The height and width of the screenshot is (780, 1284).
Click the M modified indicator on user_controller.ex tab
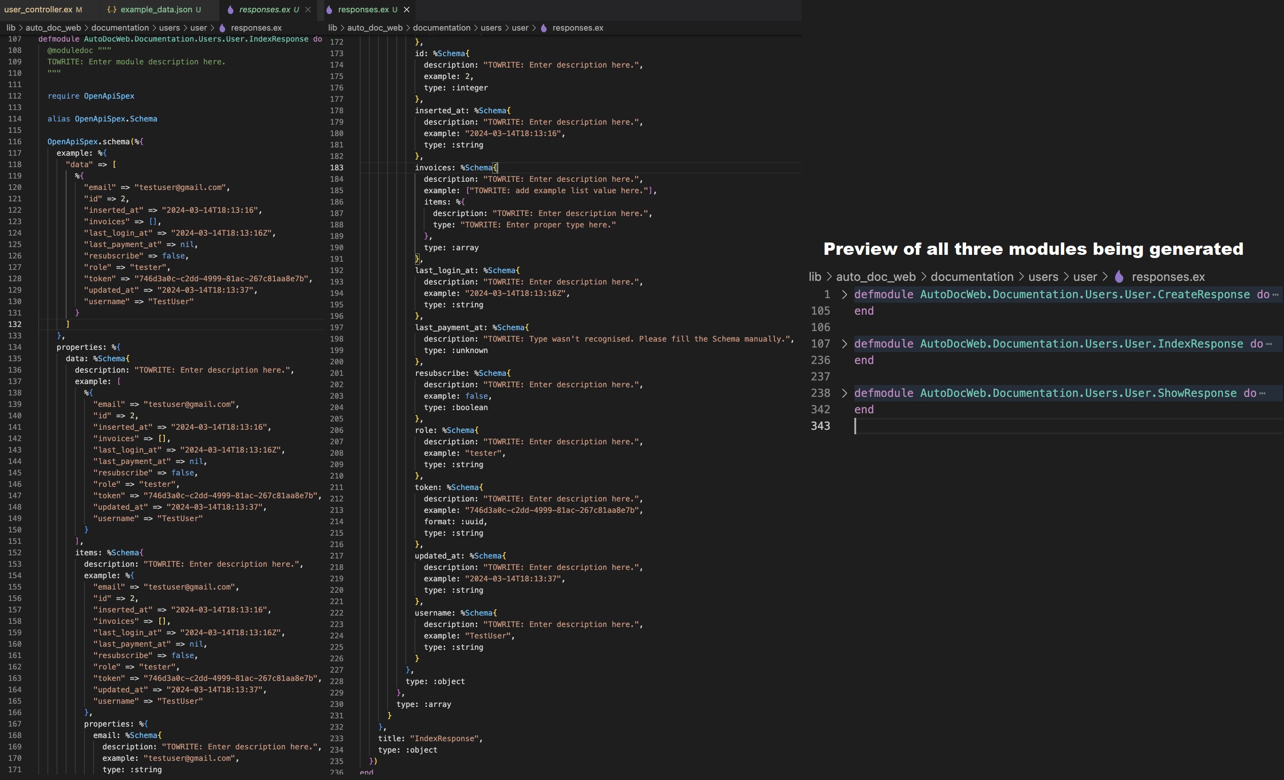tap(79, 10)
